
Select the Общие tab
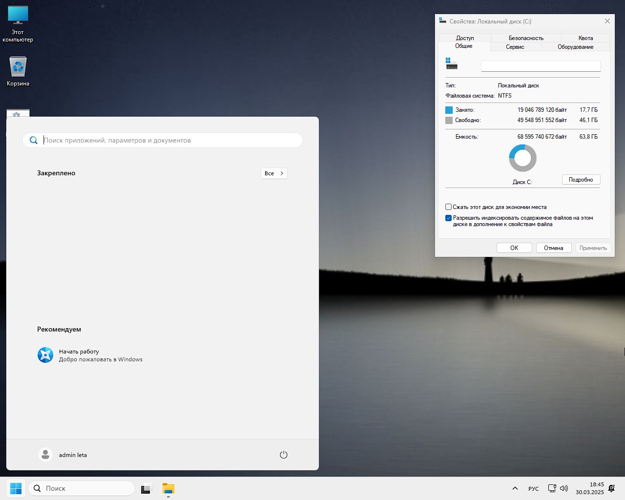(464, 46)
